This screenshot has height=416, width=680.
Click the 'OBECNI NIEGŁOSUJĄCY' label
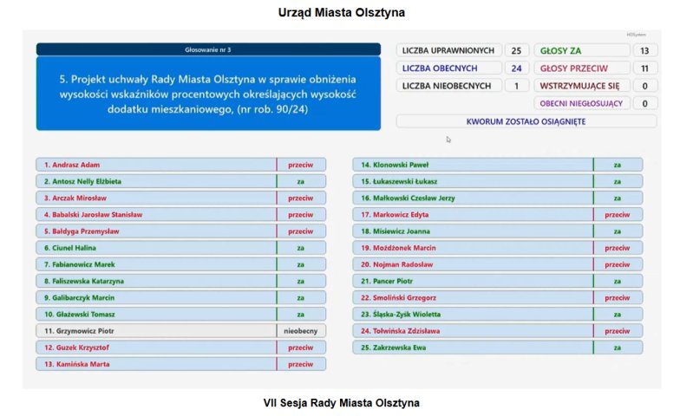click(581, 103)
